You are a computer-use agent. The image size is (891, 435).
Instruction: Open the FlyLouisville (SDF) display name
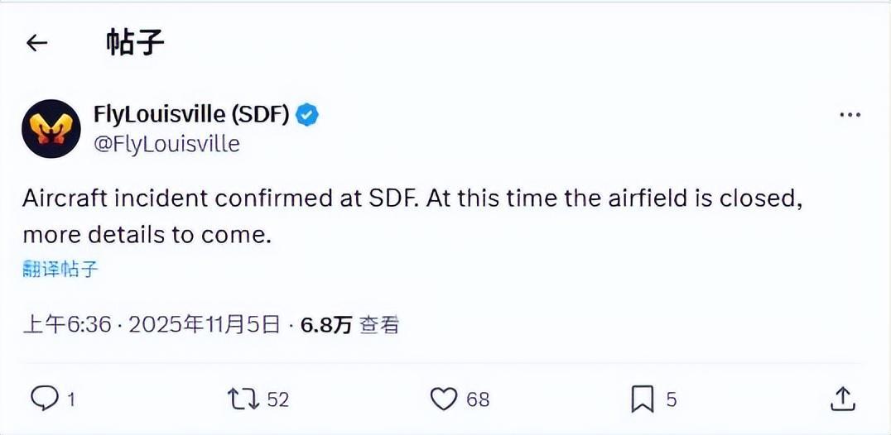pyautogui.click(x=192, y=114)
